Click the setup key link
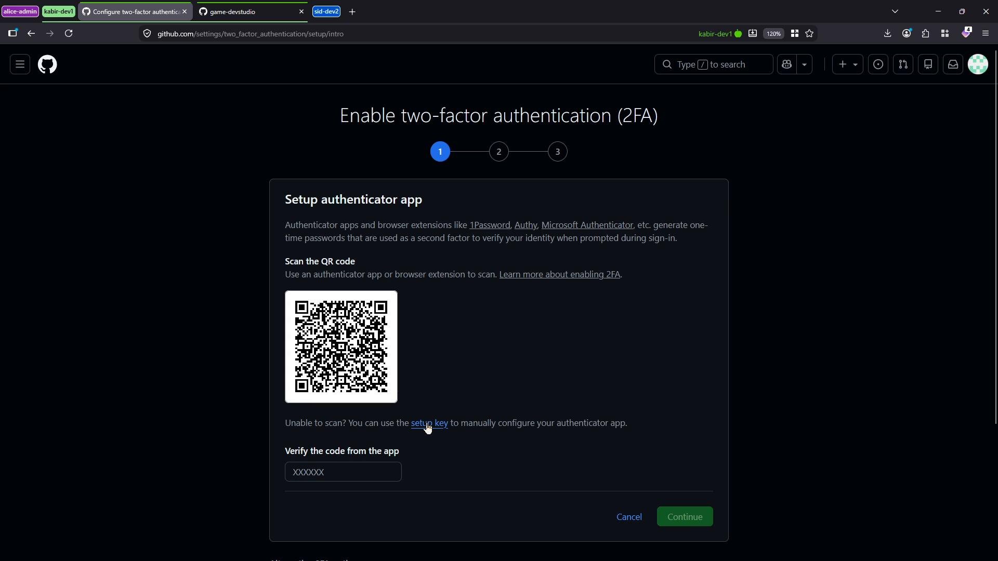998x561 pixels. (x=429, y=423)
